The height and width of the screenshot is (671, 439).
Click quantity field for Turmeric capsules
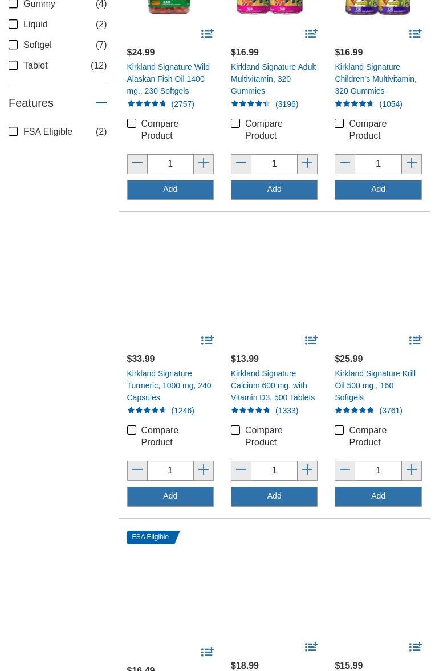coord(170,471)
